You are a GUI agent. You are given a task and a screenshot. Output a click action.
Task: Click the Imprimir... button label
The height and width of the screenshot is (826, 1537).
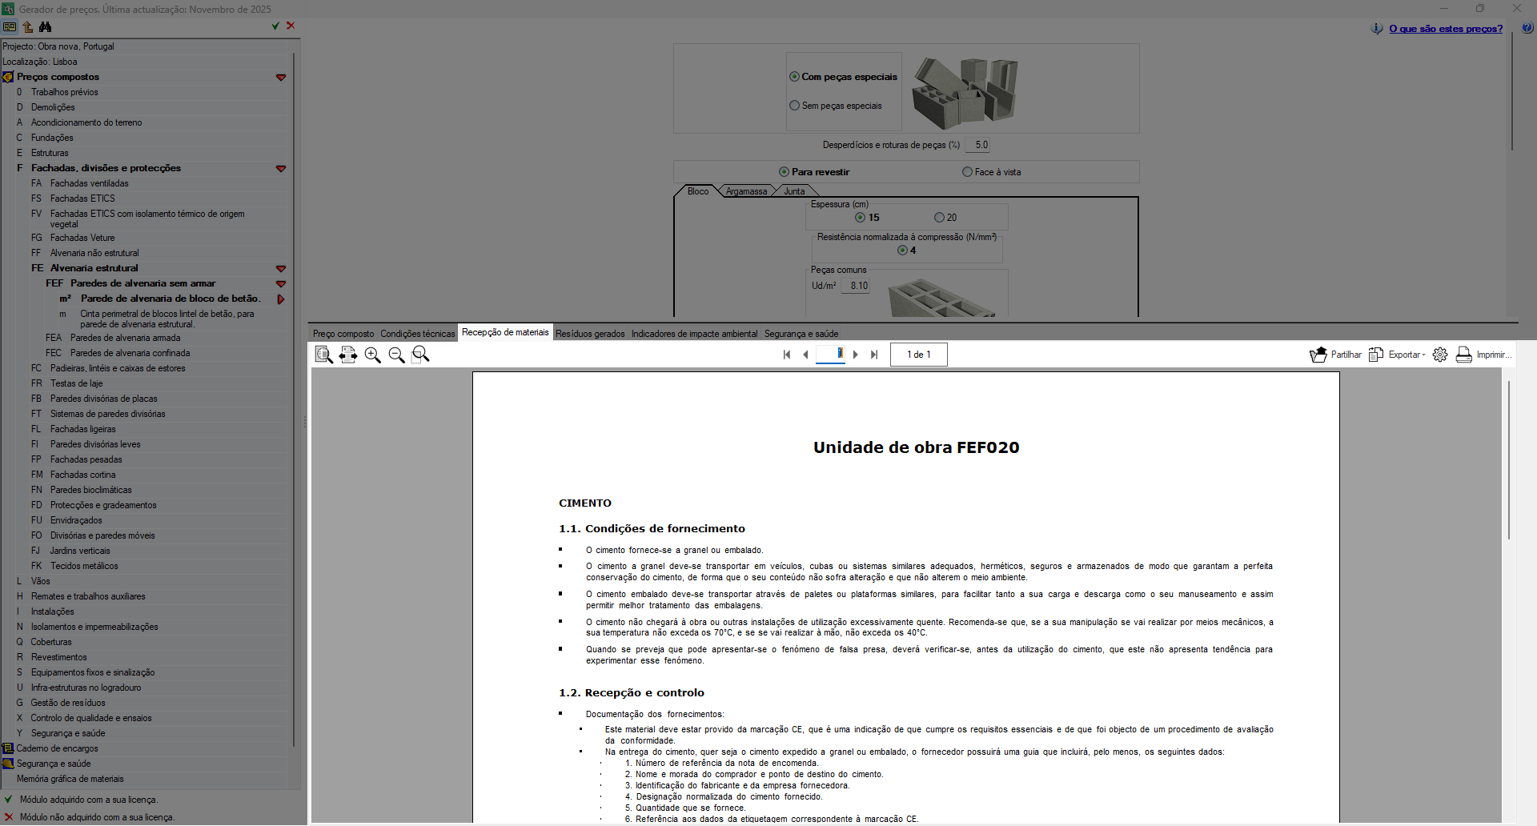(x=1494, y=355)
